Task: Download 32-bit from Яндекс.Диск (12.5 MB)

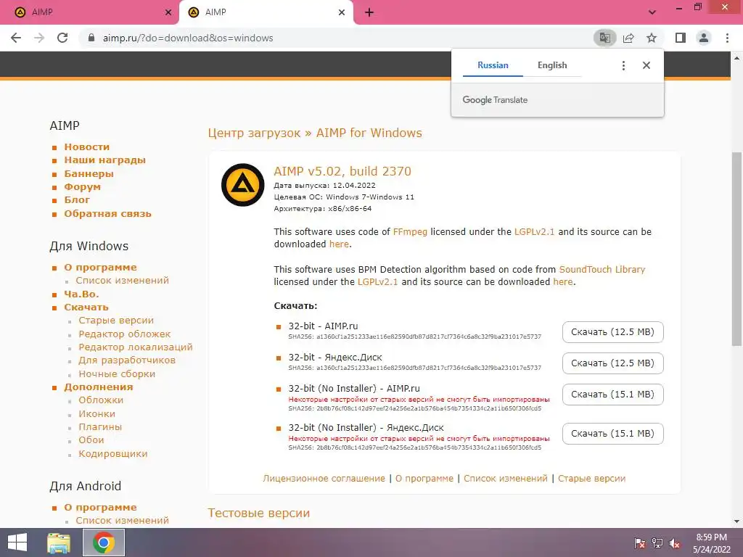Action: pyautogui.click(x=612, y=363)
